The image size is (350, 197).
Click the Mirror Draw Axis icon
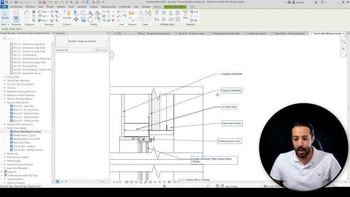(x=97, y=13)
